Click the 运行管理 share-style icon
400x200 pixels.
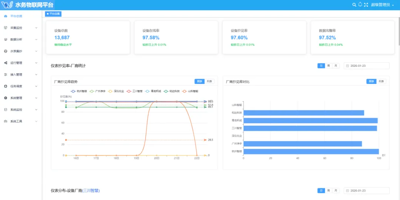point(6,63)
